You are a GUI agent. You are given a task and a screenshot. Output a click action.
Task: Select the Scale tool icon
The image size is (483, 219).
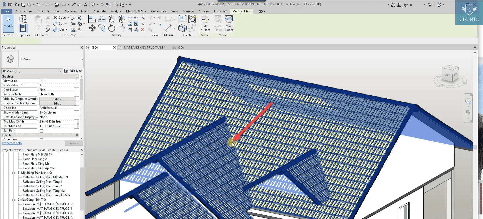(x=136, y=24)
